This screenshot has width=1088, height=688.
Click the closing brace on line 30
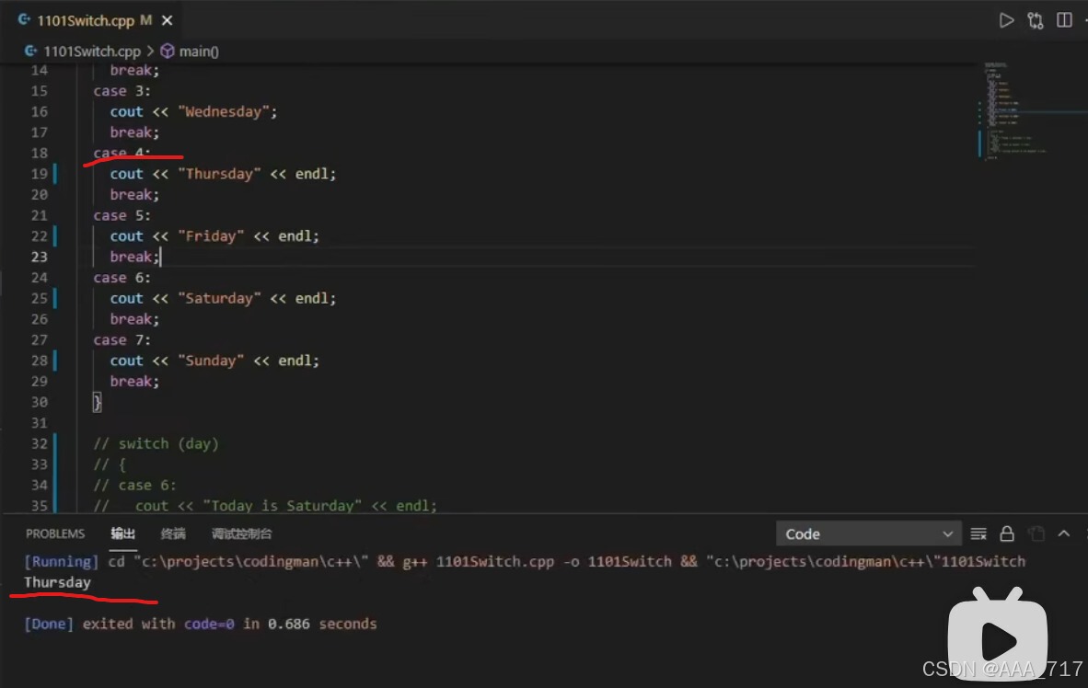(x=98, y=402)
